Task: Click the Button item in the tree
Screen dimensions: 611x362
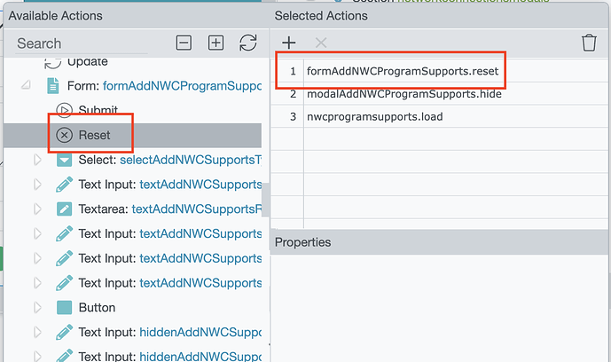Action: 97,308
